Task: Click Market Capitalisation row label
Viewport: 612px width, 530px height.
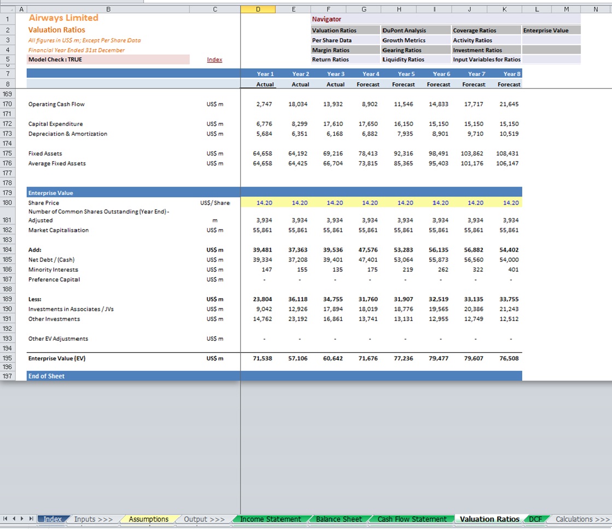Action: [59, 230]
